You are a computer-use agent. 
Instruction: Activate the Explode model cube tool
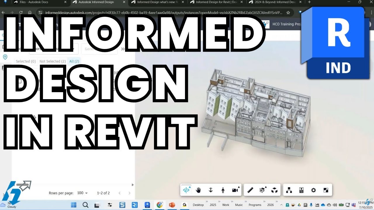[274, 190]
